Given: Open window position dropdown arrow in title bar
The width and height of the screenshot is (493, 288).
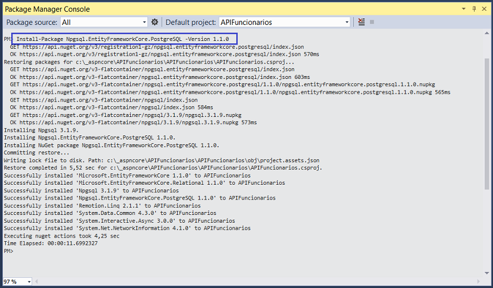Looking at the screenshot, I should pos(463,9).
